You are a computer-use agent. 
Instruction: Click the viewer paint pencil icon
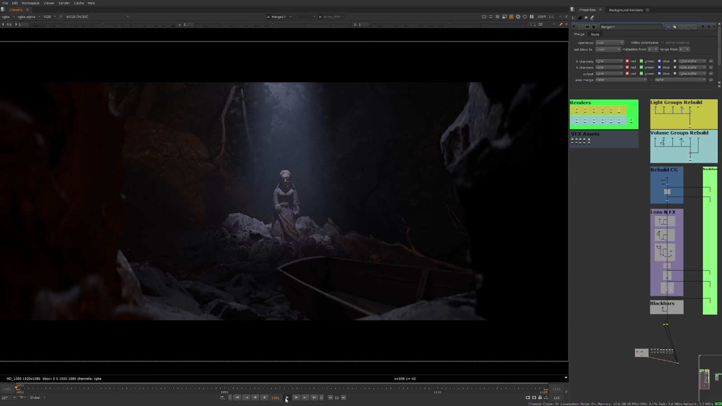[561, 24]
